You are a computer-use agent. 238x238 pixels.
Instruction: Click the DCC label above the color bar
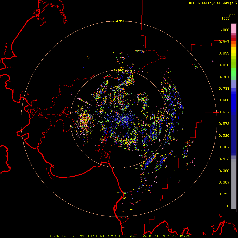[x=232, y=16]
